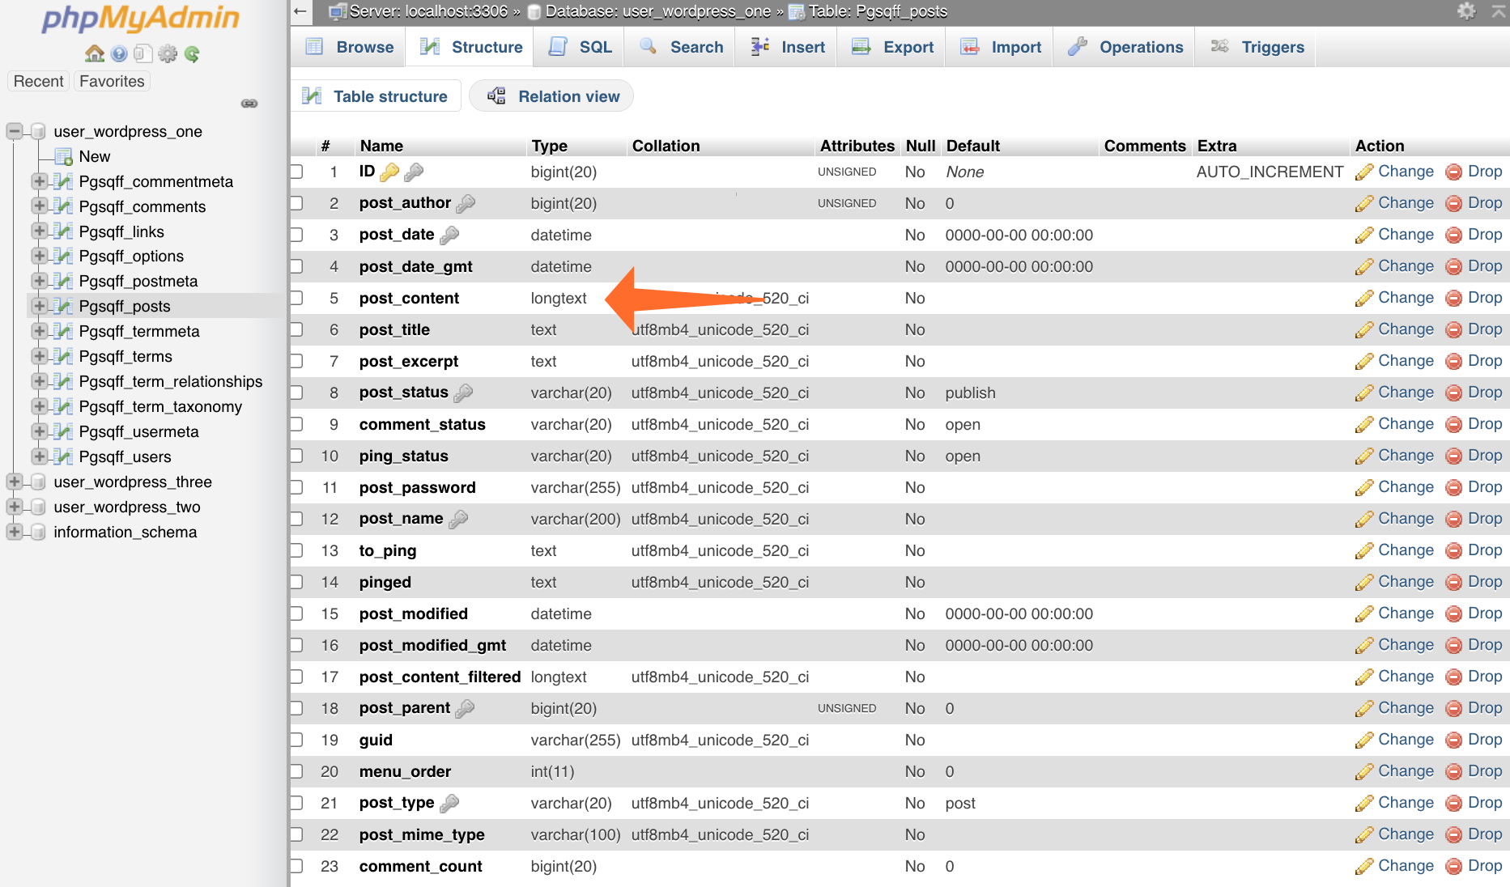Click the red Drop icon for post_excerpt
This screenshot has width=1510, height=887.
1454,361
